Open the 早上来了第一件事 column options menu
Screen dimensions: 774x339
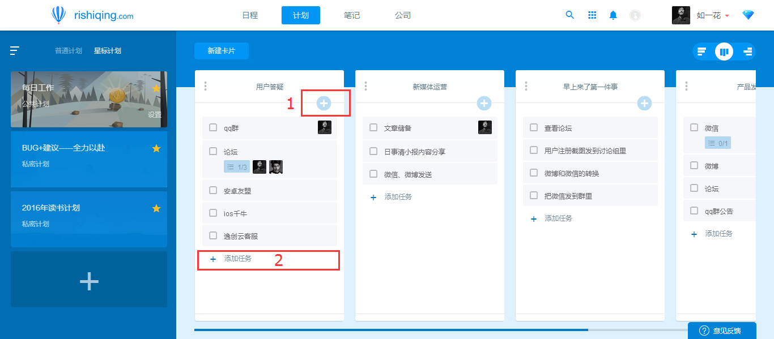pyautogui.click(x=526, y=85)
